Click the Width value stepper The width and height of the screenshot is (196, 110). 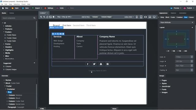(192, 57)
